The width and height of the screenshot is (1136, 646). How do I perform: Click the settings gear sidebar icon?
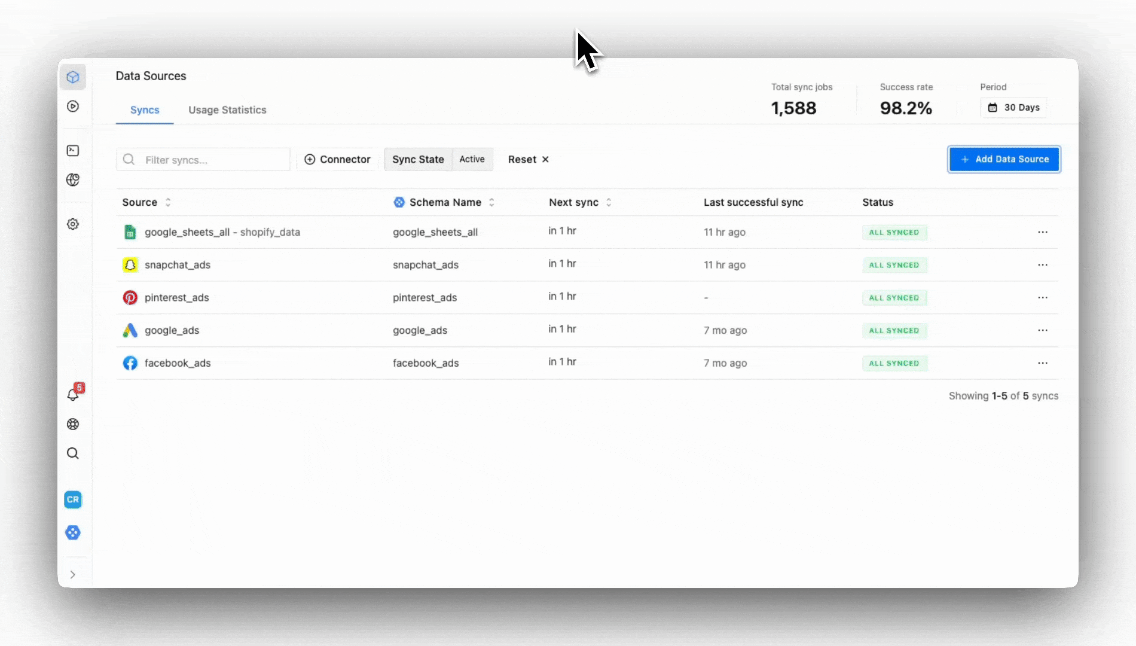[73, 224]
